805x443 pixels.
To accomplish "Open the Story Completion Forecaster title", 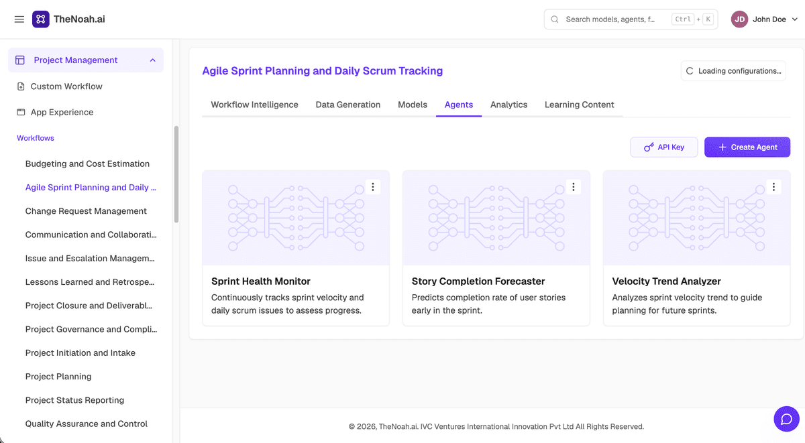I will click(478, 281).
